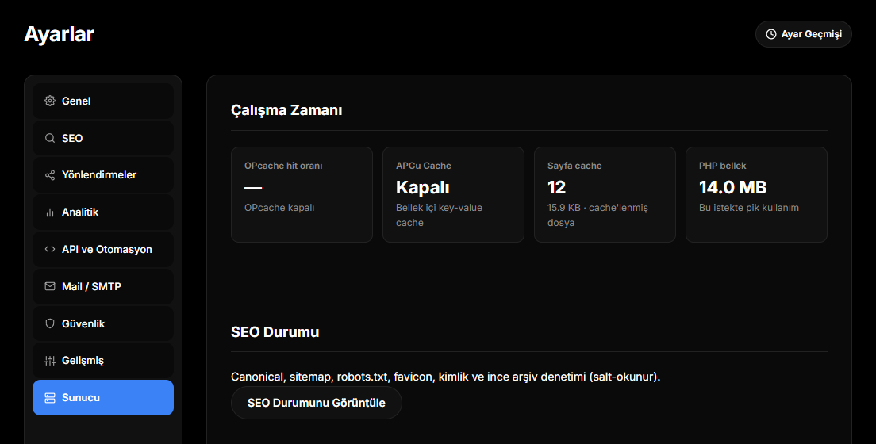The image size is (876, 444).
Task: Click the PHP bellek card
Action: 756,194
